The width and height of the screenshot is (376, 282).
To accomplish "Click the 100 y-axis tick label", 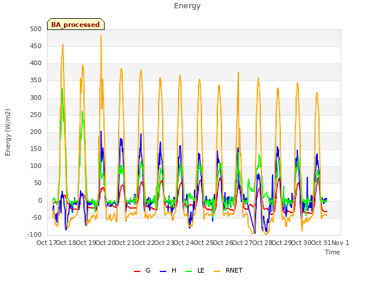I will point(36,166).
